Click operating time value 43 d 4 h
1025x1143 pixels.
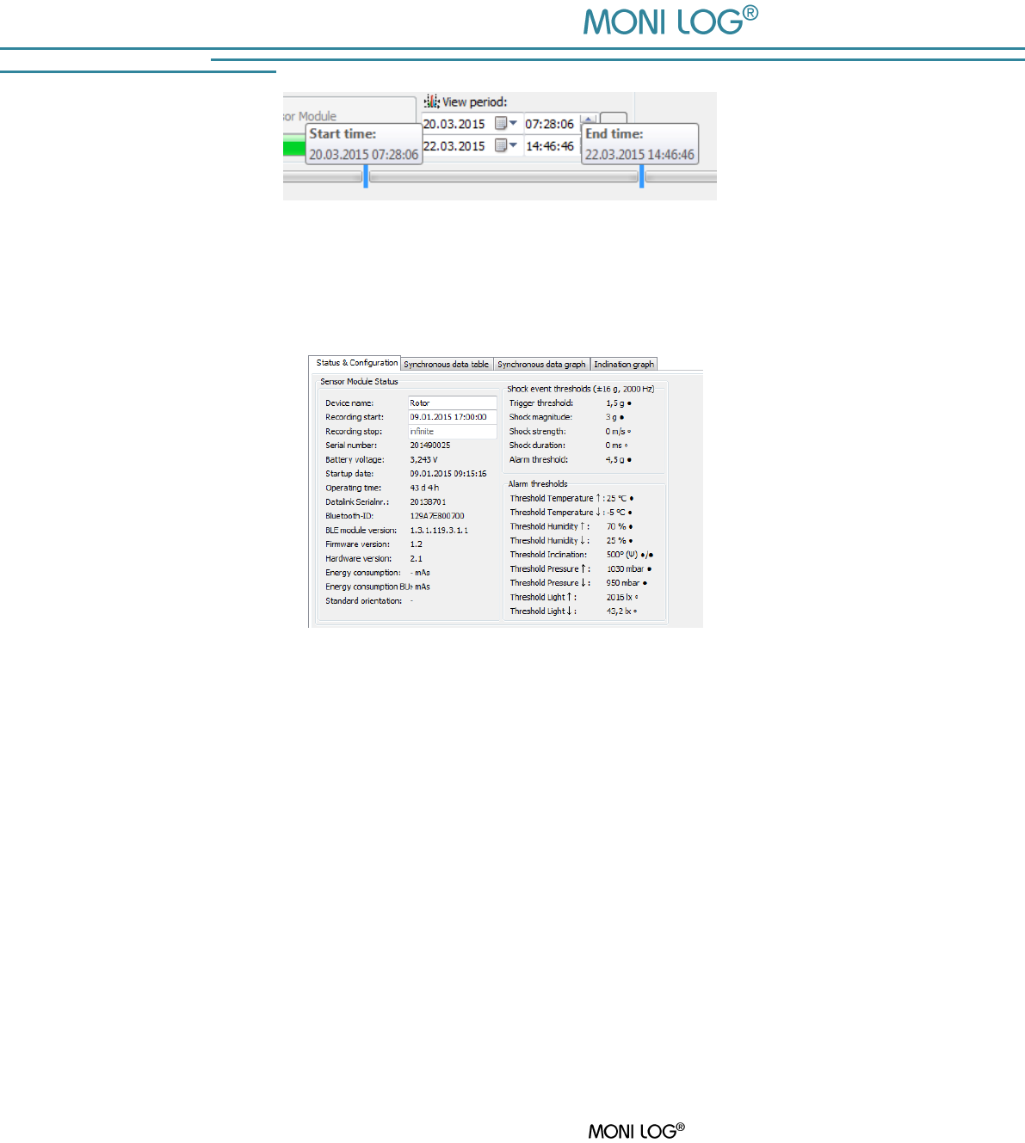pos(424,488)
